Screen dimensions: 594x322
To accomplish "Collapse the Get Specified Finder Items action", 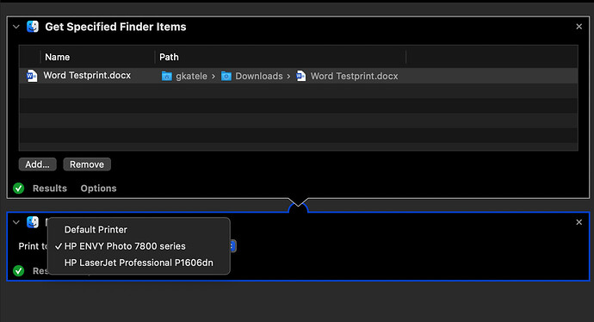I will click(x=15, y=27).
